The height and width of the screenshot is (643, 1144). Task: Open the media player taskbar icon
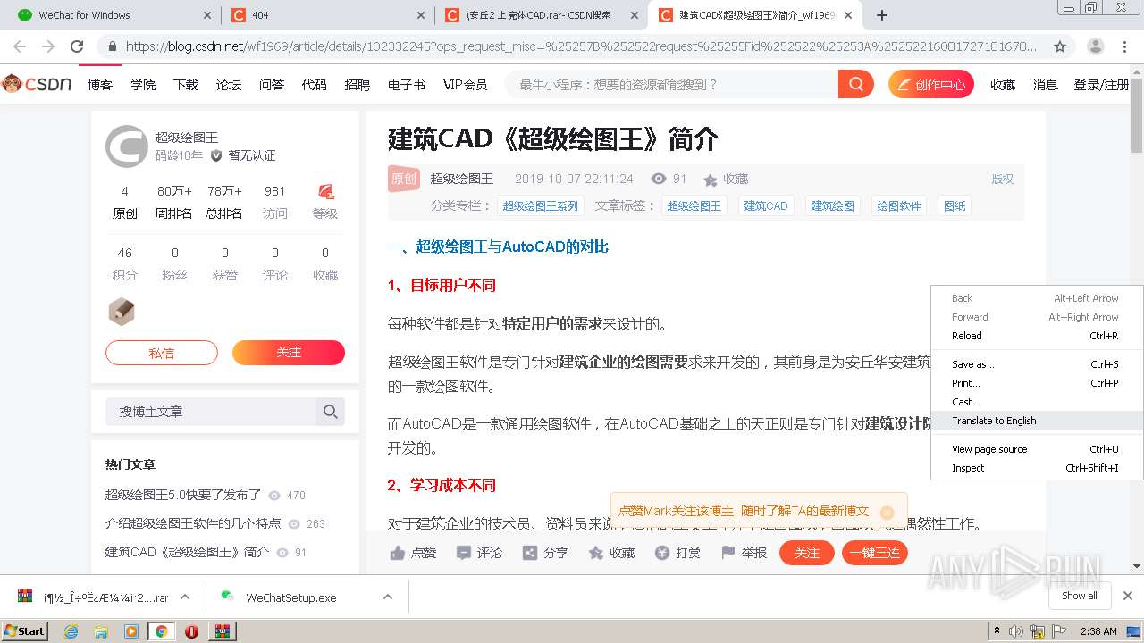coord(131,631)
